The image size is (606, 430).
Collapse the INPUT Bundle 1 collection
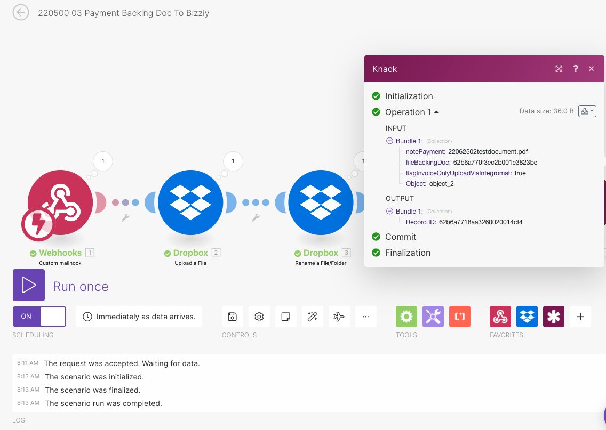coord(389,141)
